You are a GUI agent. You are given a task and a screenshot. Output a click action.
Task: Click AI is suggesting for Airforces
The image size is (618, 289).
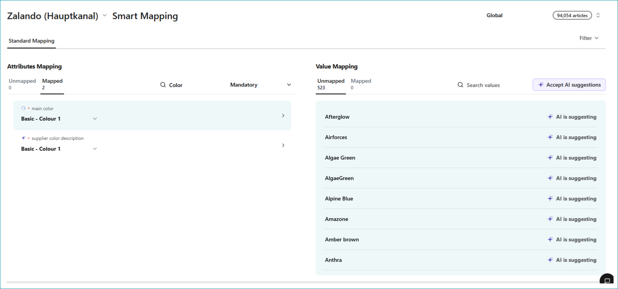pos(576,137)
